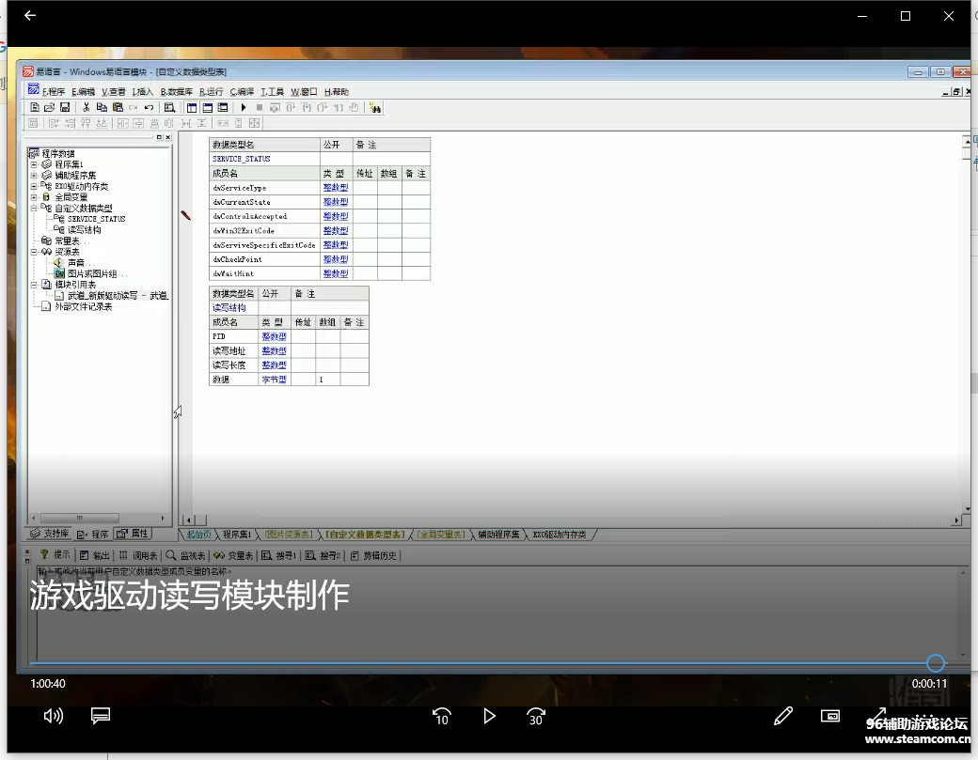Click the pencil edit icon

click(x=782, y=716)
